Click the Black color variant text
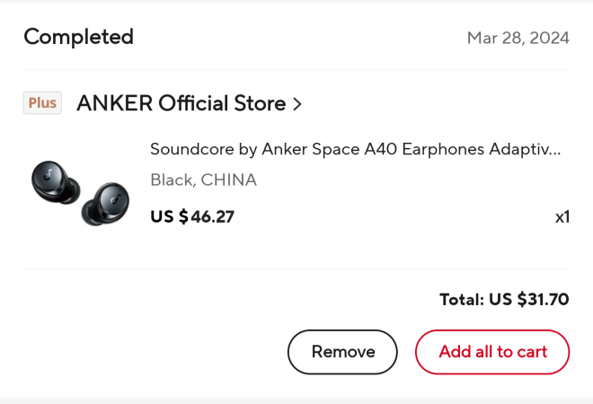 171,180
